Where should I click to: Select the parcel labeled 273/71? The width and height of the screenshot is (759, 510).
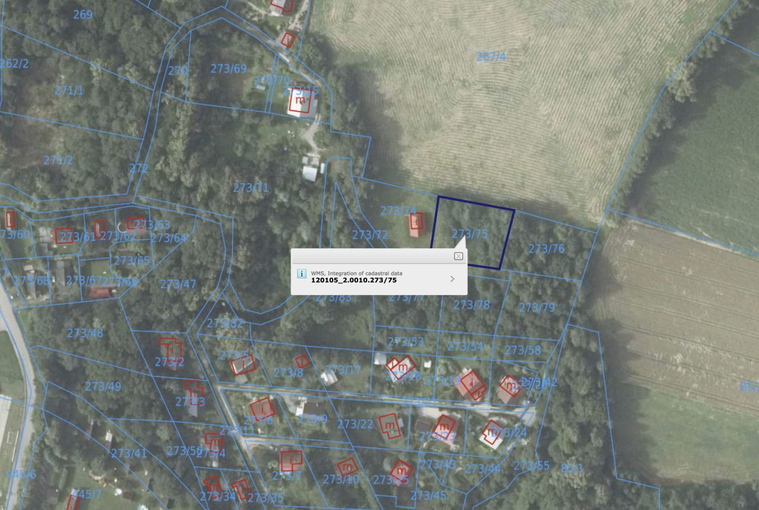[x=251, y=188]
